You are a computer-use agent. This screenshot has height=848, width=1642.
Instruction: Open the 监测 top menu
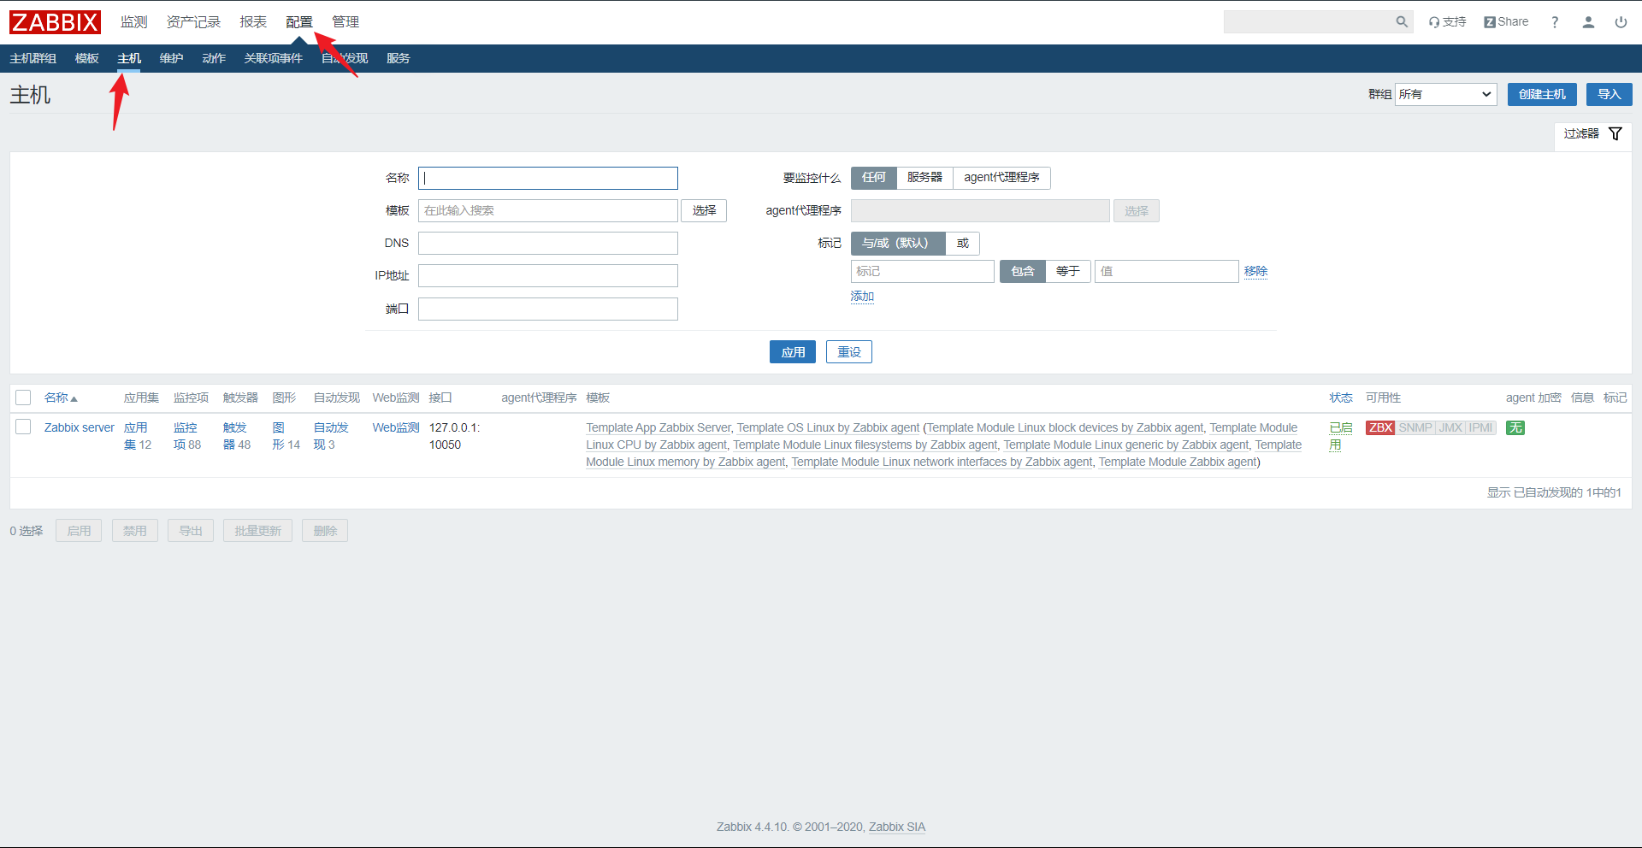134,22
